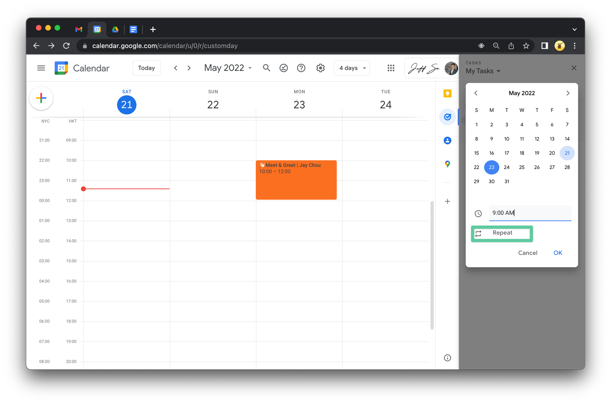Pick May 31 in mini calendar
Screen dimensions: 611x404
coord(507,182)
